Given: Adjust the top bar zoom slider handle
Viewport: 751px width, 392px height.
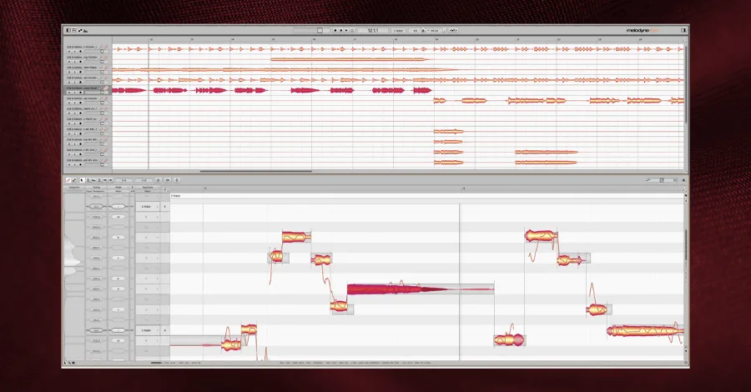Looking at the screenshot, I should [x=320, y=30].
